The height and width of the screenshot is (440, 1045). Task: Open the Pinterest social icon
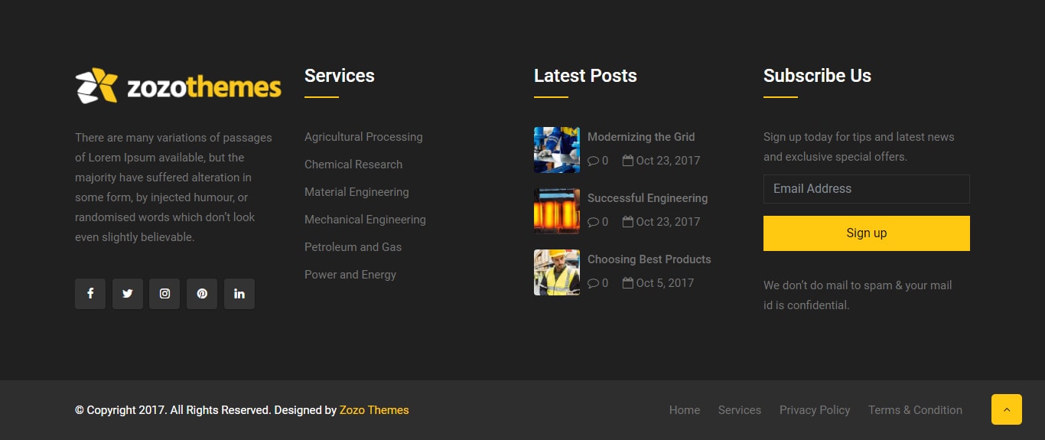pyautogui.click(x=202, y=294)
